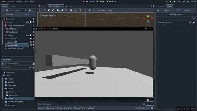Hide the NavigationRegion3D node
This screenshot has height=111, width=197.
(x=34, y=25)
